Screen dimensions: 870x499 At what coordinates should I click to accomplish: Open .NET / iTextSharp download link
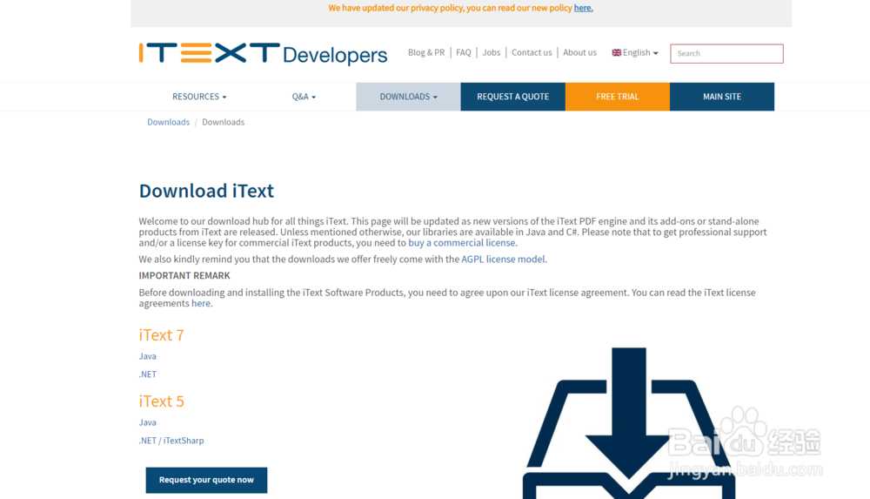[171, 441]
